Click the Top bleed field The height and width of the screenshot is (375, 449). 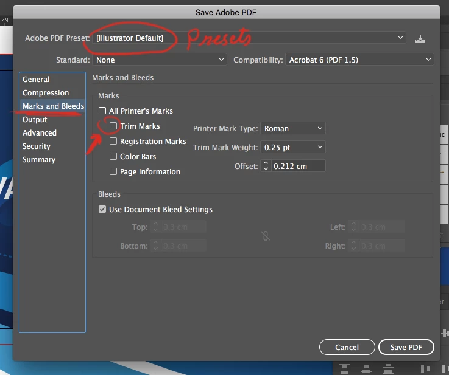[183, 227]
